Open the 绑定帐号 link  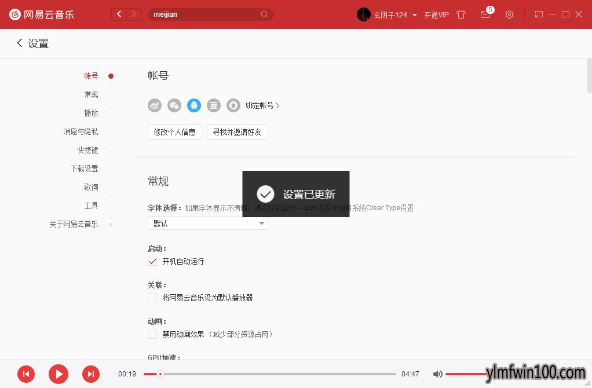point(262,105)
